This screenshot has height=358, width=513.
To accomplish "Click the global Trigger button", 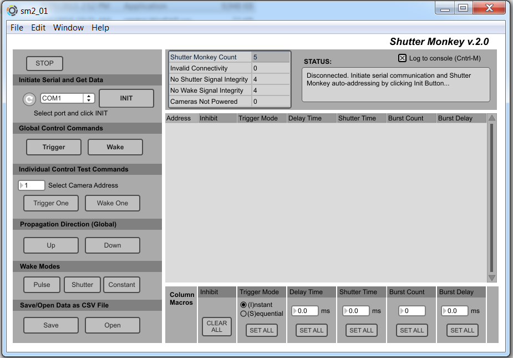I will pos(54,147).
